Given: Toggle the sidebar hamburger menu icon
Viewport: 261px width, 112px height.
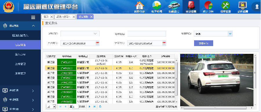Looking at the screenshot, I should click(x=33, y=18).
